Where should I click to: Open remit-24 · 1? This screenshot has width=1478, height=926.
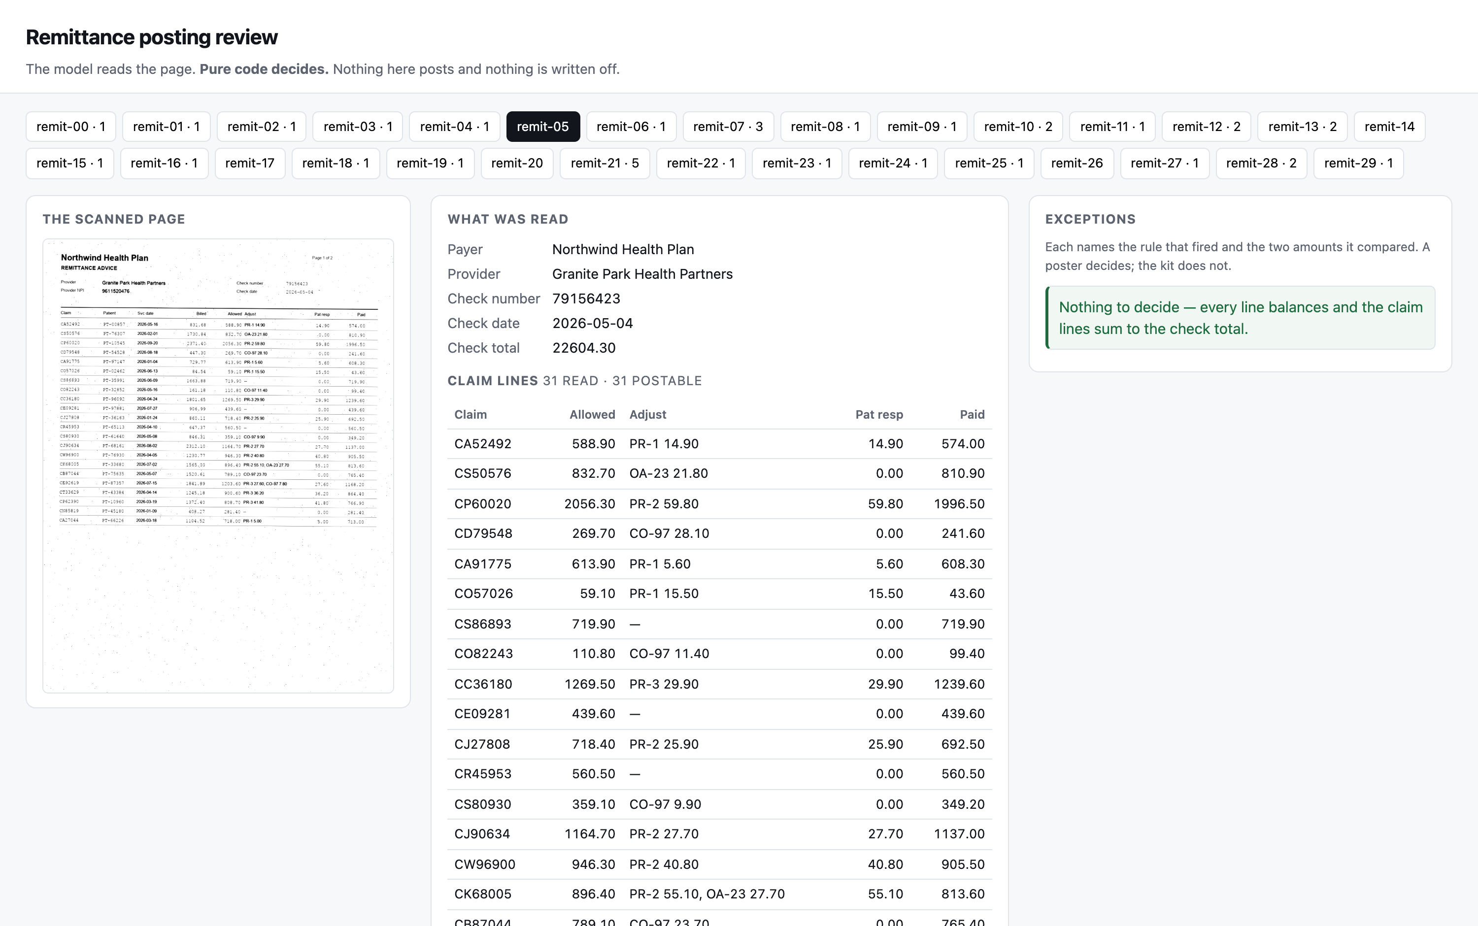[x=893, y=163]
